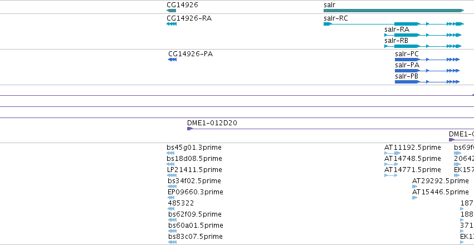Select the salr-PC protein glyph
Screen dimensions: 474x245
point(427,60)
